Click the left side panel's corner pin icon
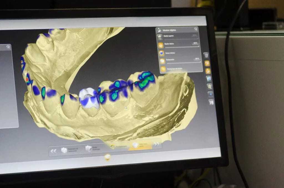The width and height of the screenshot is (284, 188). [x=8, y=47]
